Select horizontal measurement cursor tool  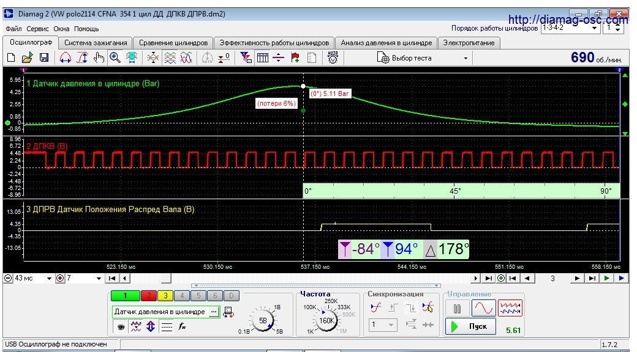[x=66, y=57]
